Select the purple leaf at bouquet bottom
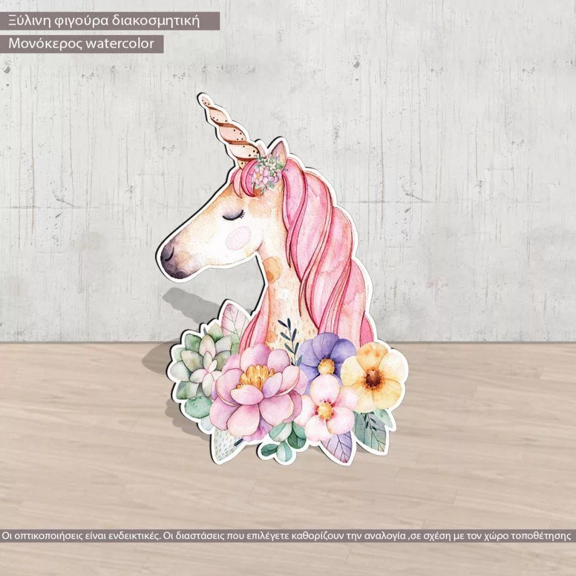Image resolution: width=576 pixels, height=576 pixels. tap(340, 445)
